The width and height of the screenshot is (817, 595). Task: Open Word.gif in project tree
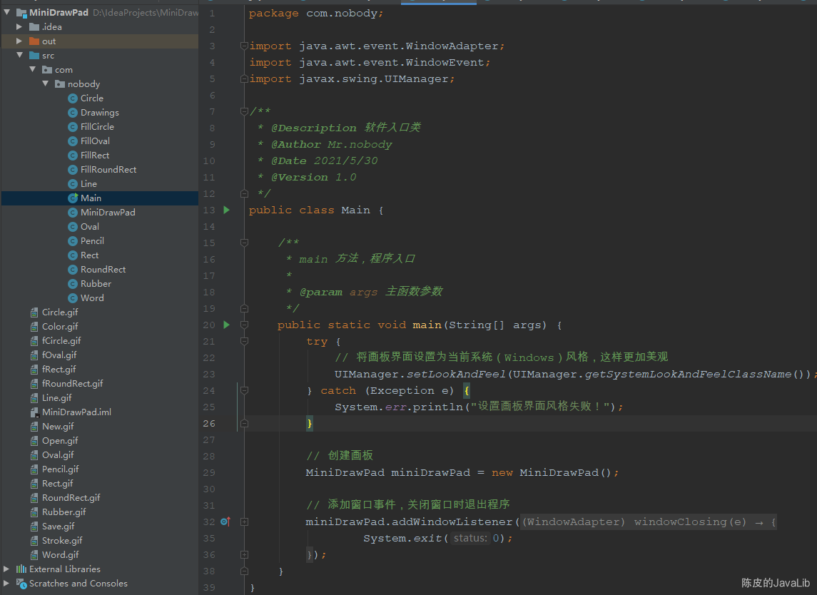(x=61, y=555)
